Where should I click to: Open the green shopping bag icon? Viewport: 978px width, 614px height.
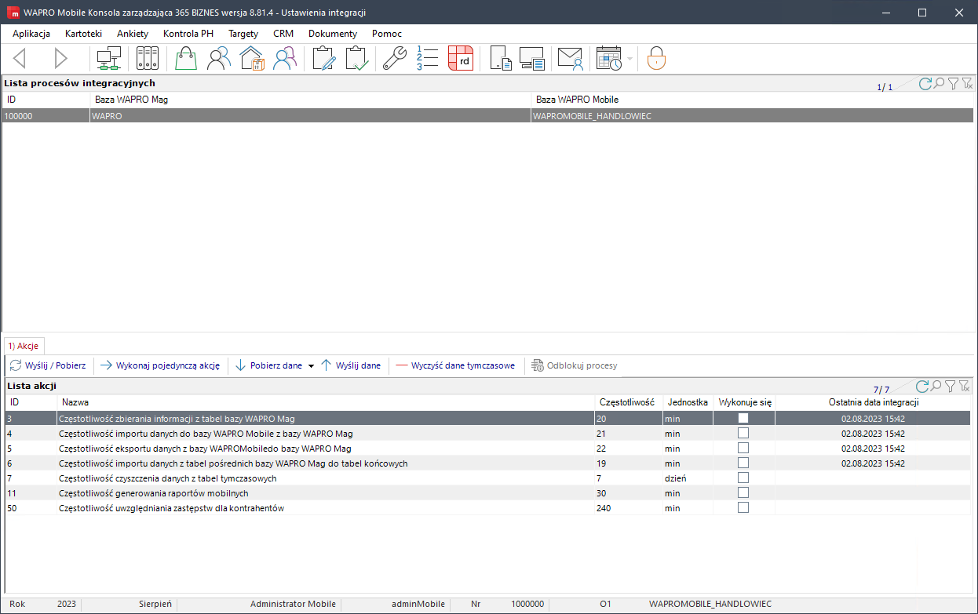[186, 59]
